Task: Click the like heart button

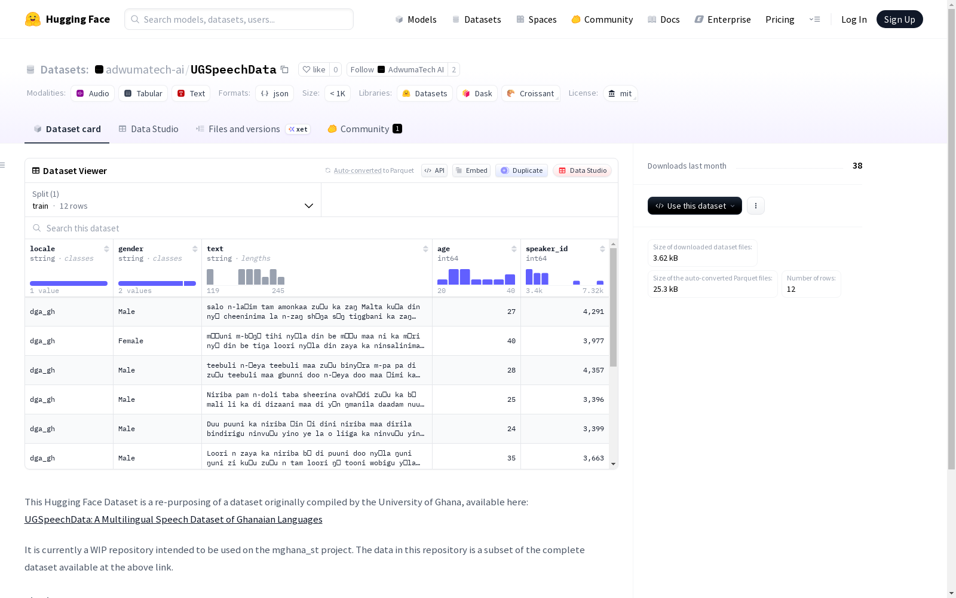Action: click(x=314, y=69)
